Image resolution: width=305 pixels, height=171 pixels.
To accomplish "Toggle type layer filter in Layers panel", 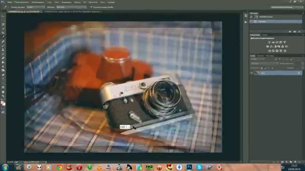I will tap(283, 59).
